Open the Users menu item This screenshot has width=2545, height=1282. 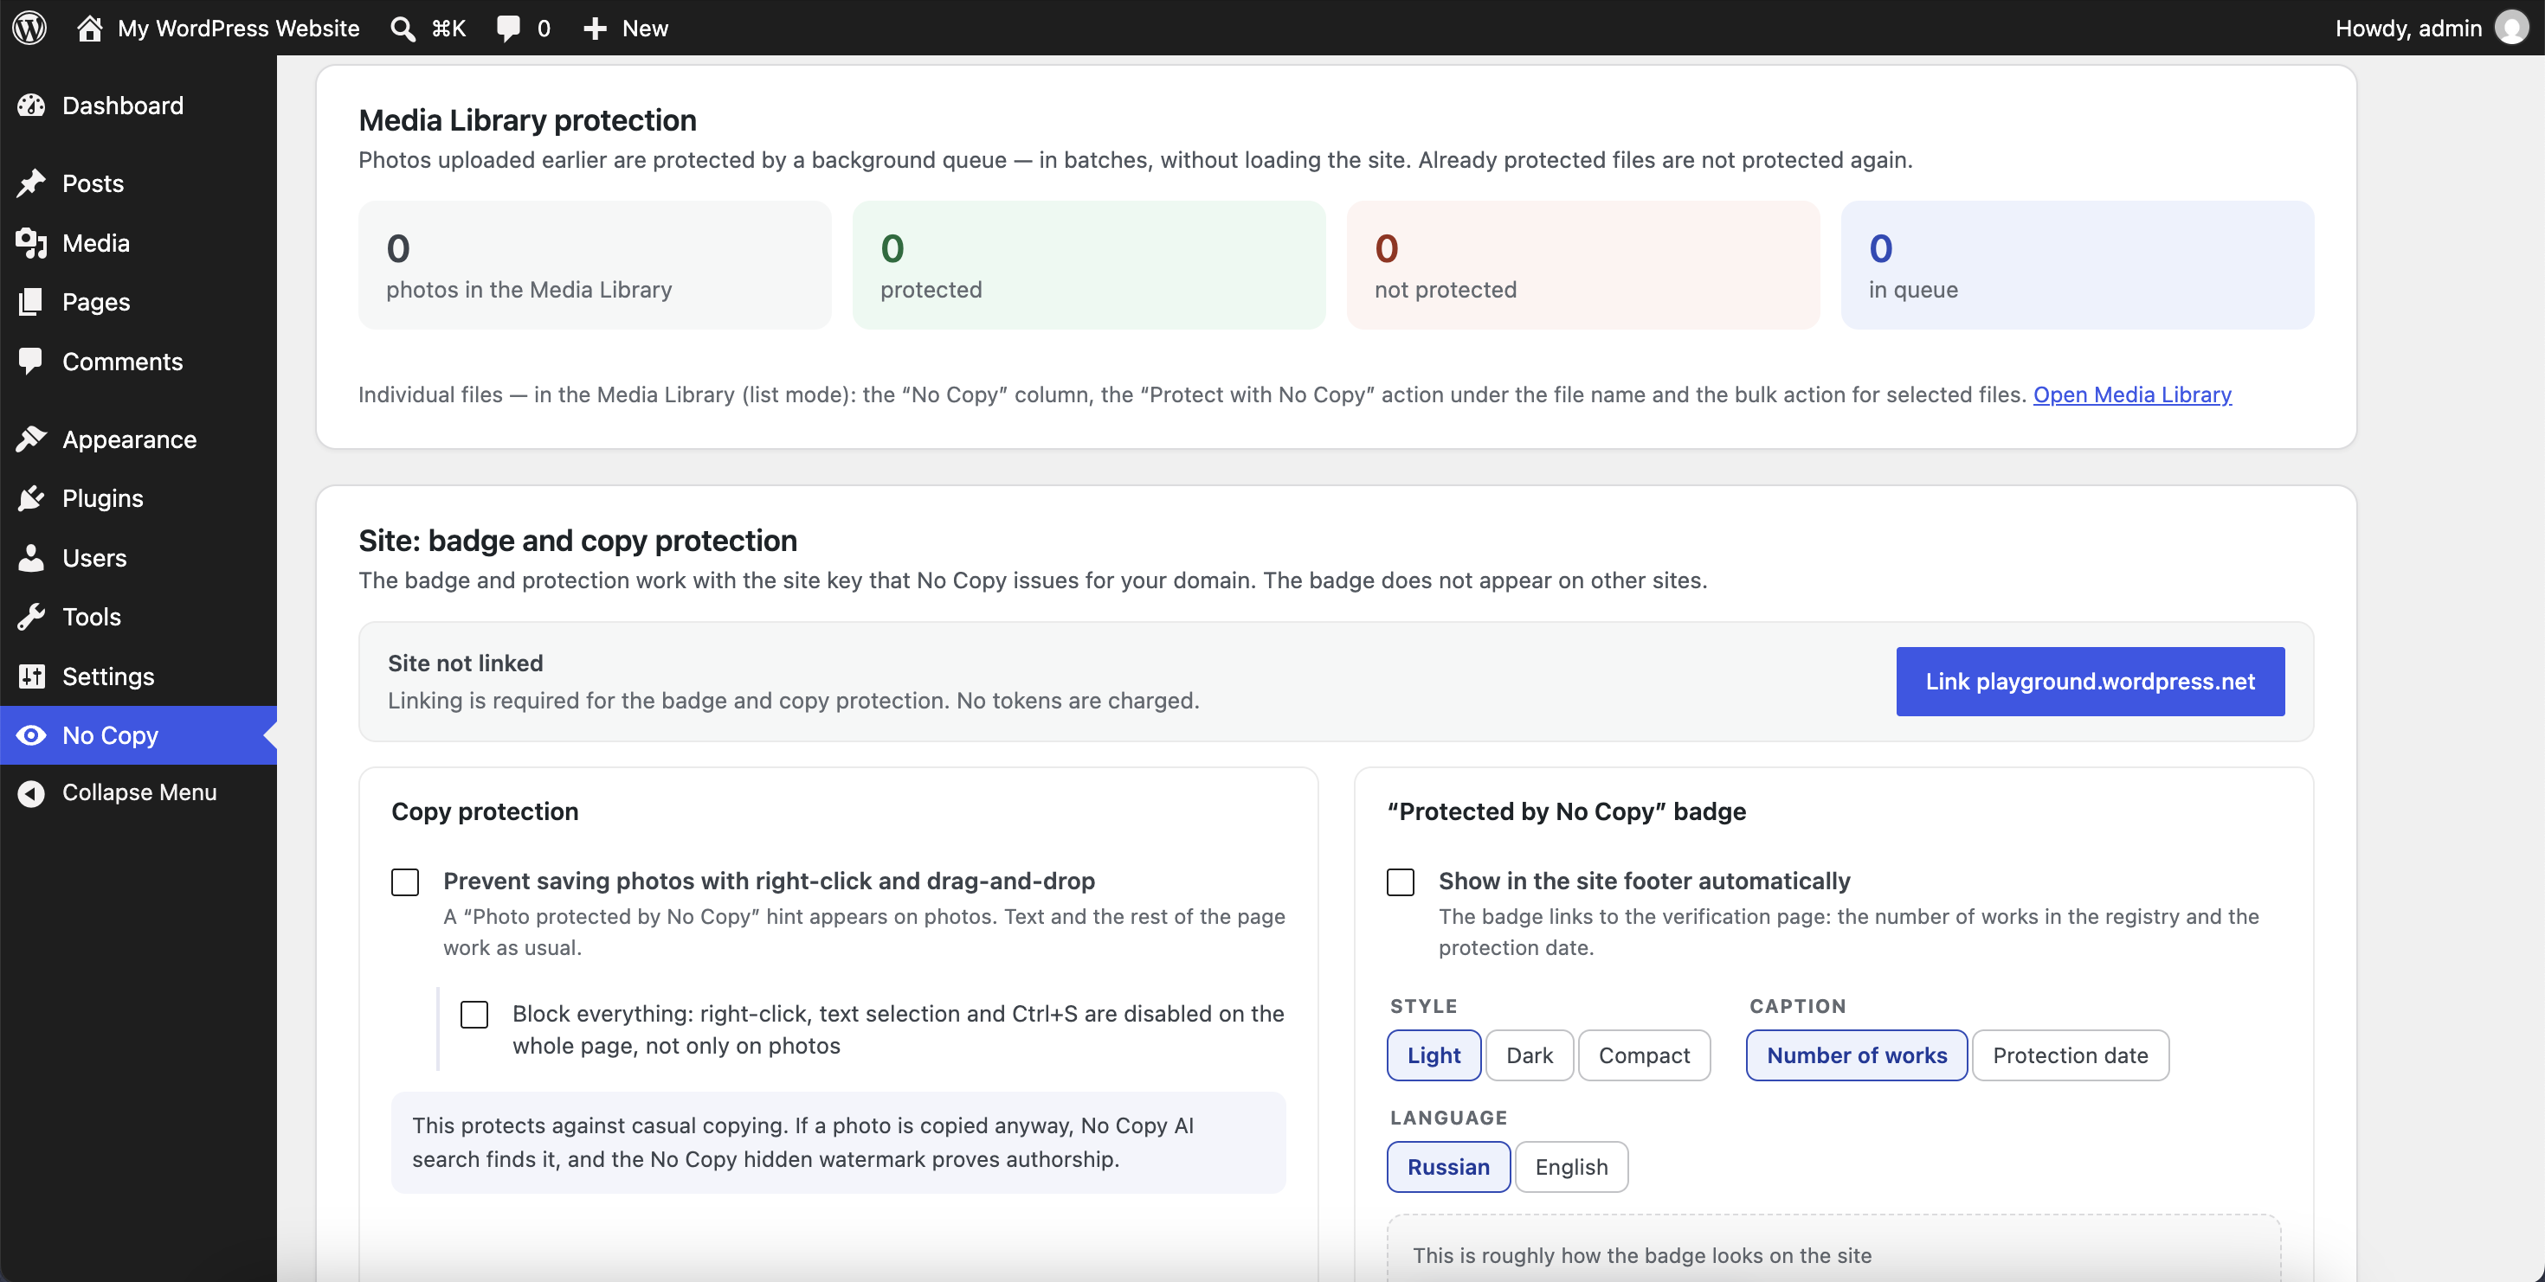pyautogui.click(x=139, y=558)
